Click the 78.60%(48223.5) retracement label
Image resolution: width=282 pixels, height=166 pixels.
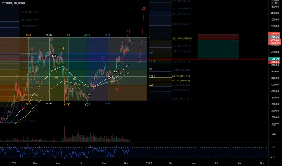pyautogui.click(x=181, y=70)
